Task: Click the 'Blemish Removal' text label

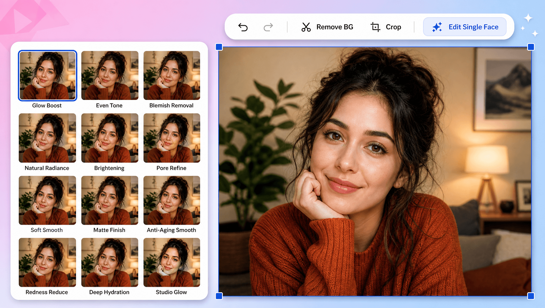Action: (x=171, y=106)
